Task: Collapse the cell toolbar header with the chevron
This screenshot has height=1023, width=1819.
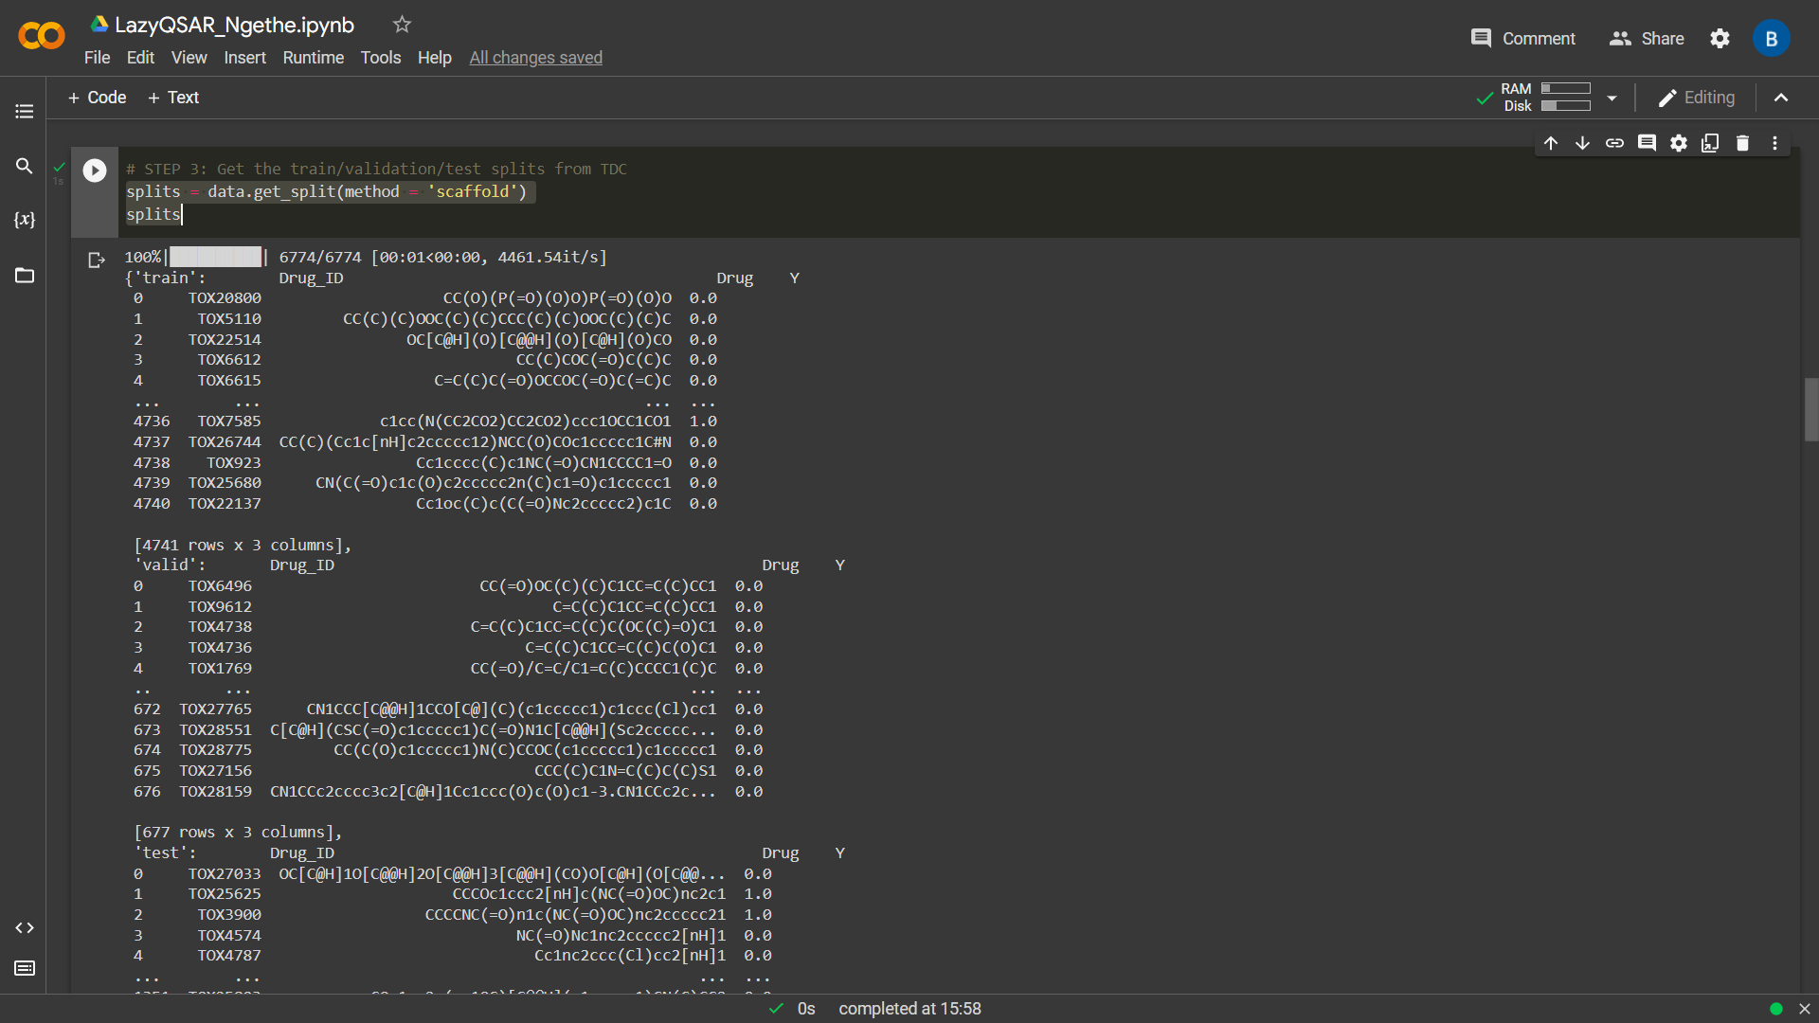Action: 1781,98
